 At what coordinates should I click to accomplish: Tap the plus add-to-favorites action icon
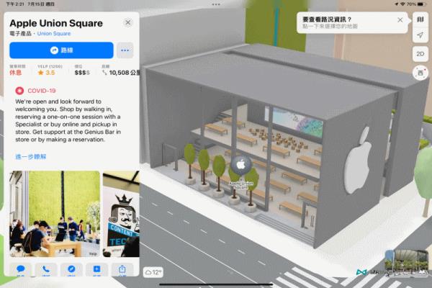click(96, 269)
